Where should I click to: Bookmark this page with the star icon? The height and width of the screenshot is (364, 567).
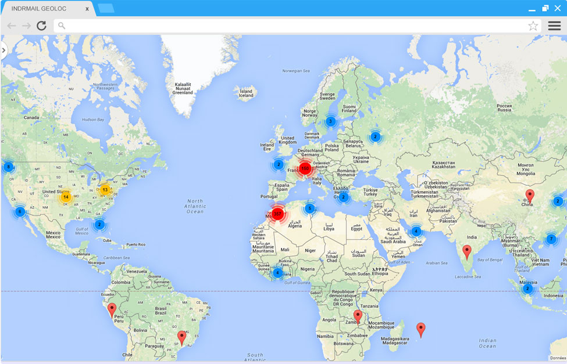pos(533,26)
